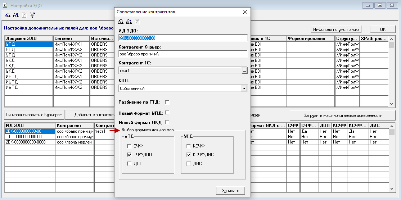Image resolution: width=401 pixels, height=200 pixels.
Task: Click the тест1 cell in lower table
Action: [x=104, y=131]
